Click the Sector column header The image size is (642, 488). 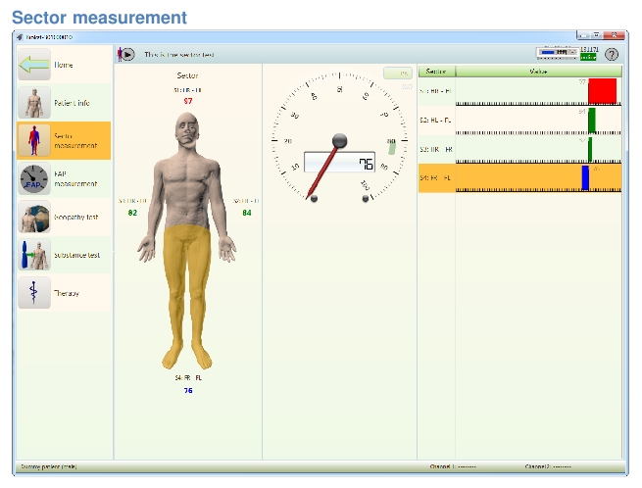[436, 72]
